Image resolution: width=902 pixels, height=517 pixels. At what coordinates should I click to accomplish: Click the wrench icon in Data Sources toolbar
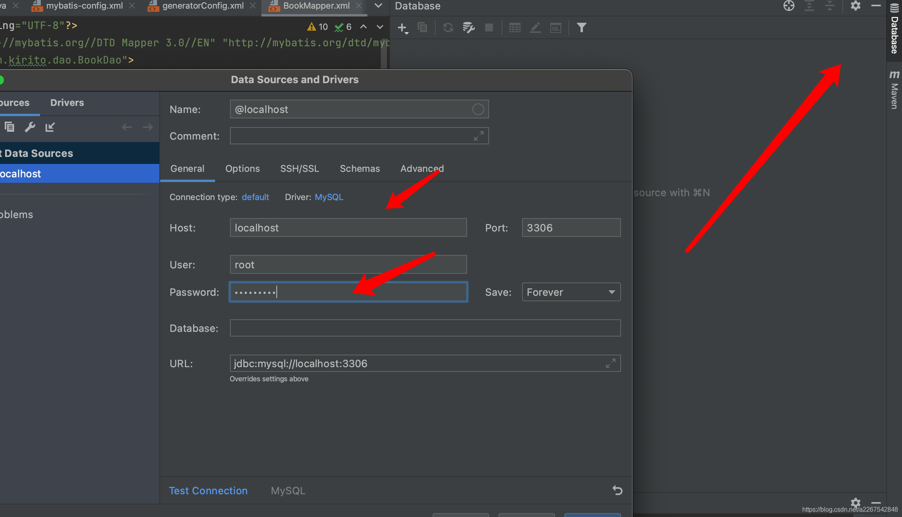[30, 127]
